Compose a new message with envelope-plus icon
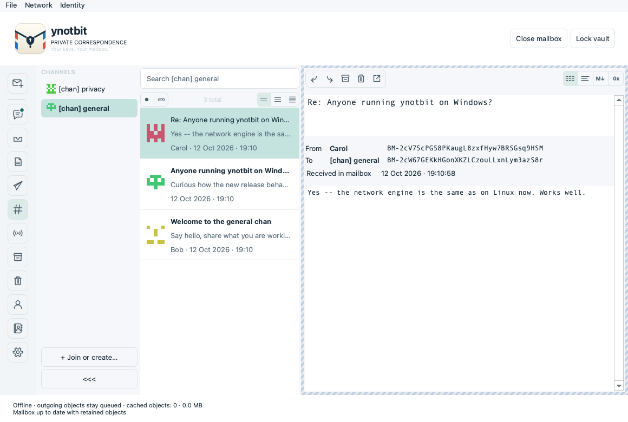This screenshot has width=628, height=422. tap(18, 83)
